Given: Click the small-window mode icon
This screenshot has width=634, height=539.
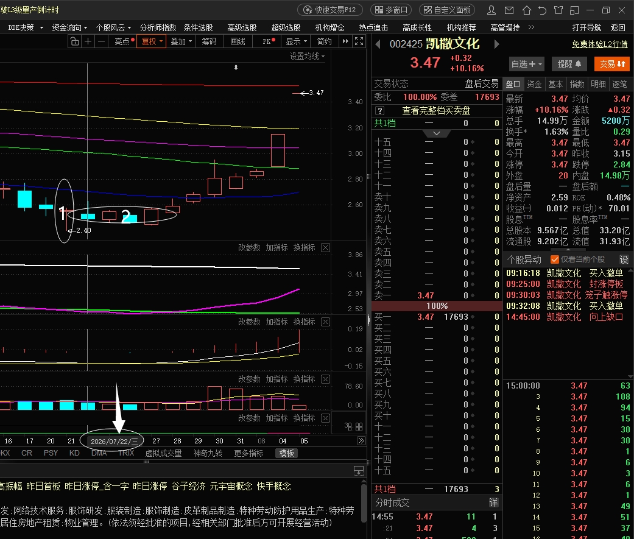Looking at the screenshot, I should pyautogui.click(x=574, y=10).
